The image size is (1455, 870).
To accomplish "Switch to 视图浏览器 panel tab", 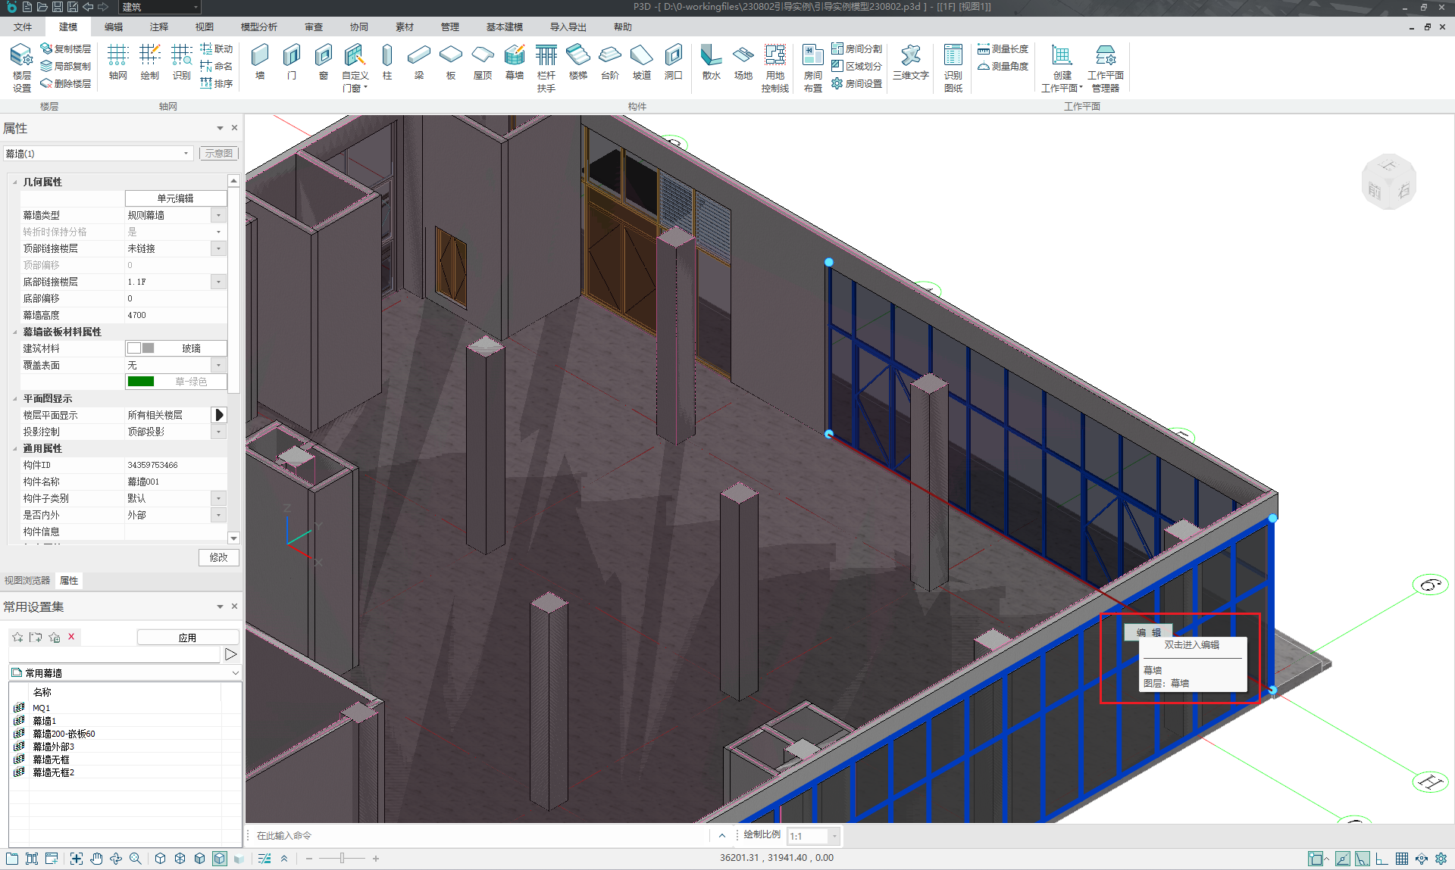I will [x=27, y=581].
